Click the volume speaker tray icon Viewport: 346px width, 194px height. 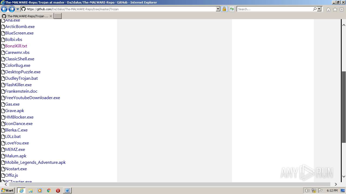tap(307, 190)
